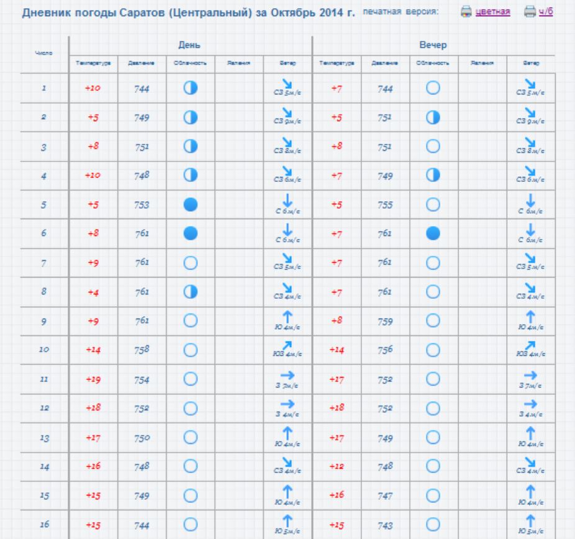Viewport: 575px width, 539px height.
Task: Click the 'День' column group header
Action: (x=189, y=45)
